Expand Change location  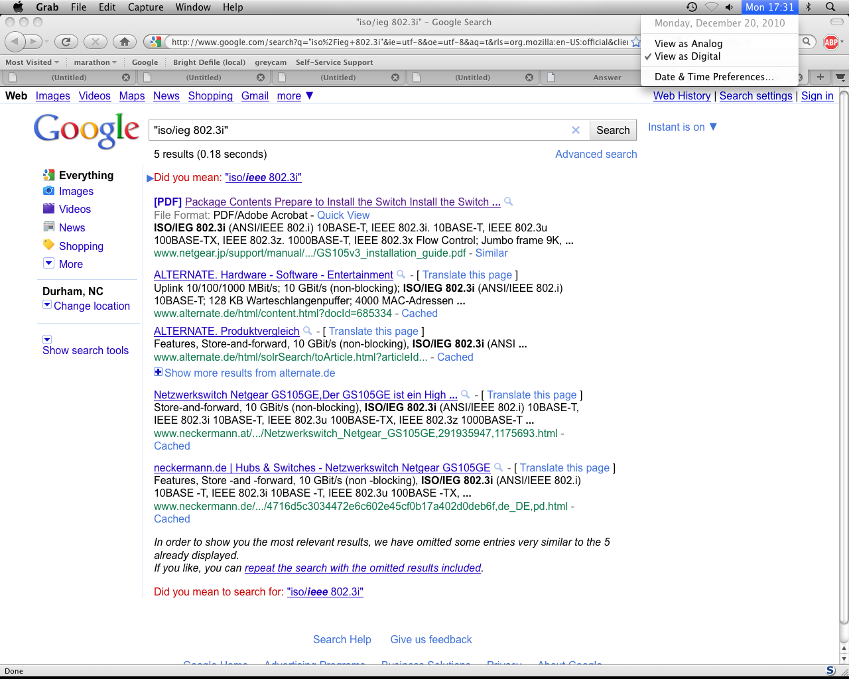(x=86, y=306)
